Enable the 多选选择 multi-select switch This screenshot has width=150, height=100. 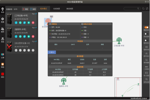pyautogui.click(x=146, y=34)
